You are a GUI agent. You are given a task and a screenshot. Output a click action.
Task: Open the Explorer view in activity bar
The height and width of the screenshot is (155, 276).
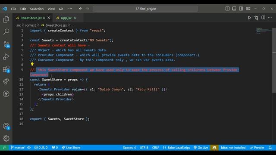[x=6, y=19]
